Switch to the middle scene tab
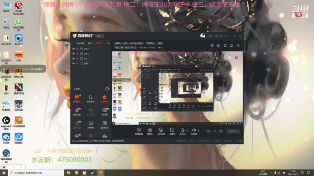Screen dimensions: 314x176 [x=90, y=43]
